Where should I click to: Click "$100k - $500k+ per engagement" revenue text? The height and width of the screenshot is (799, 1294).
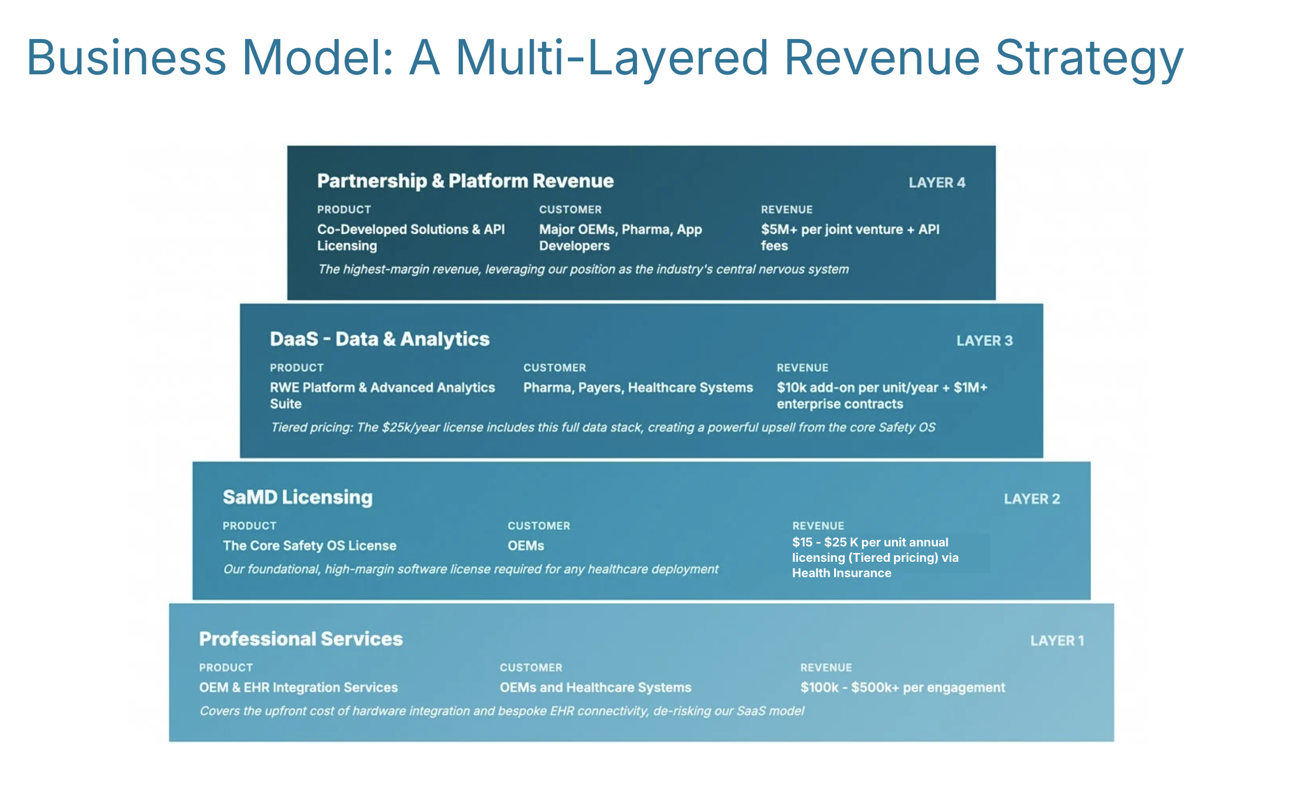902,687
